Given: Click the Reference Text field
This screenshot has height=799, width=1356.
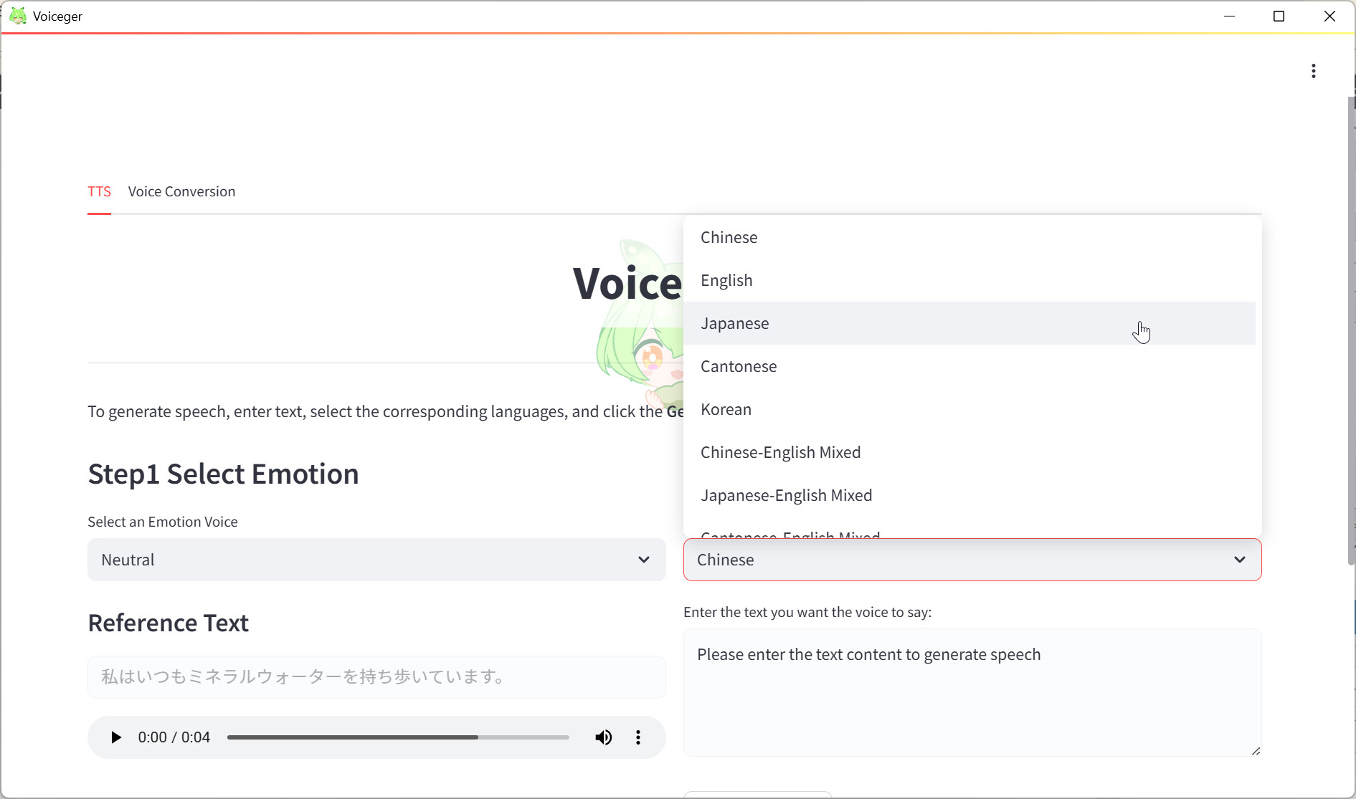Looking at the screenshot, I should coord(376,676).
